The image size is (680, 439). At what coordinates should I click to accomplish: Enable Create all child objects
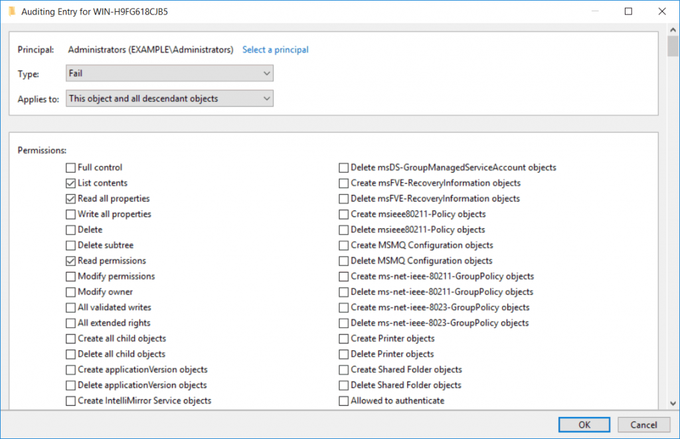pos(70,338)
